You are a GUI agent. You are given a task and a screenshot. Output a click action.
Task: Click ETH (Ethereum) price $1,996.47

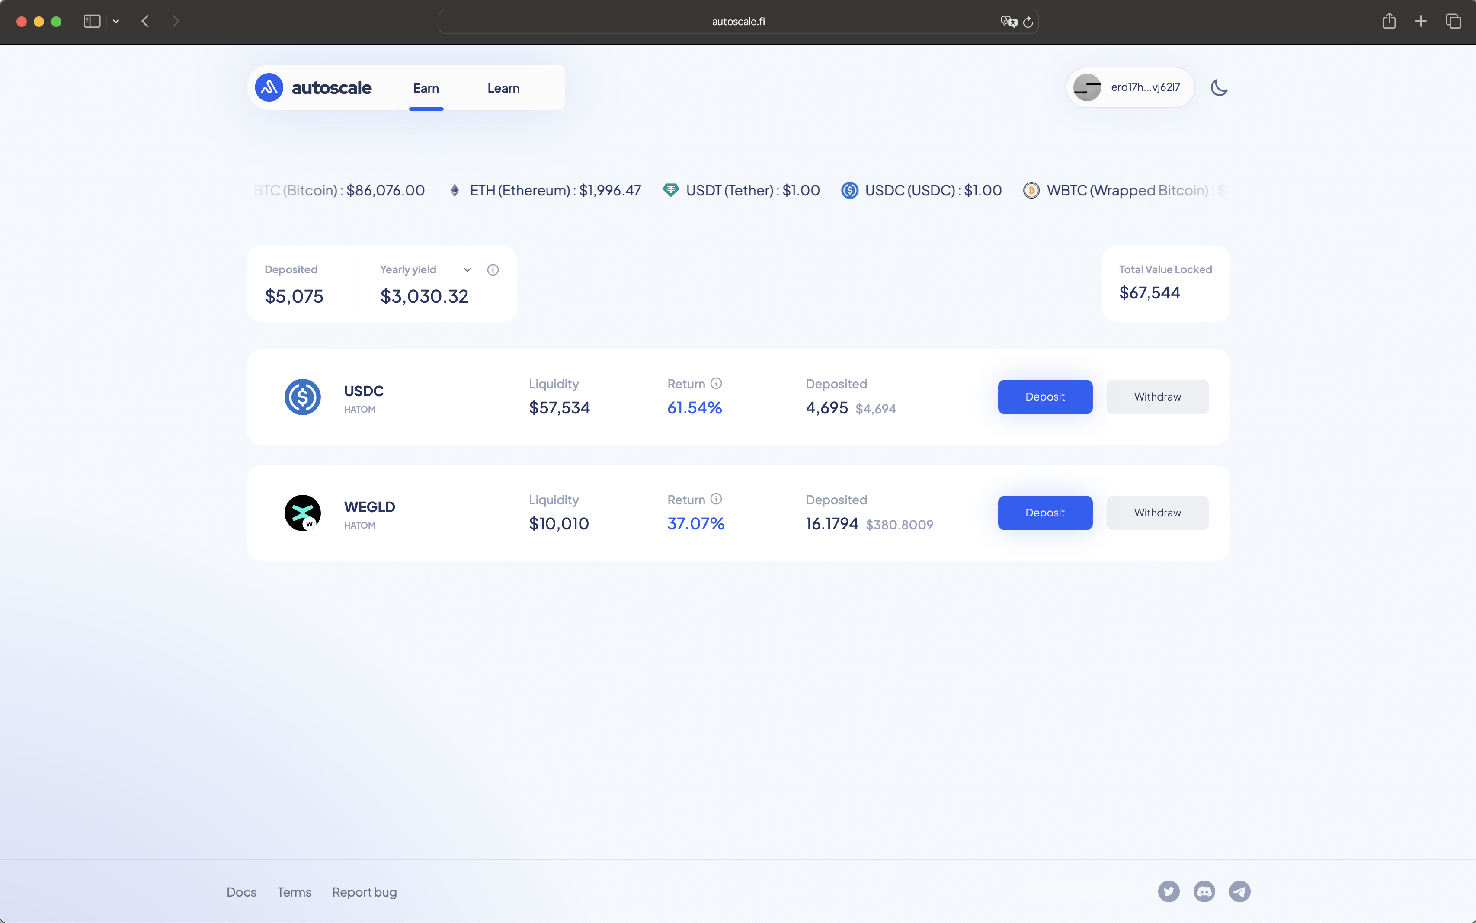point(610,190)
